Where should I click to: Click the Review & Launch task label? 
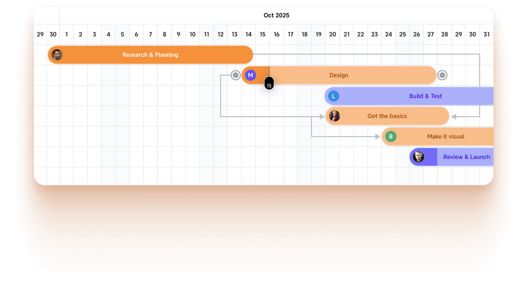(x=466, y=157)
